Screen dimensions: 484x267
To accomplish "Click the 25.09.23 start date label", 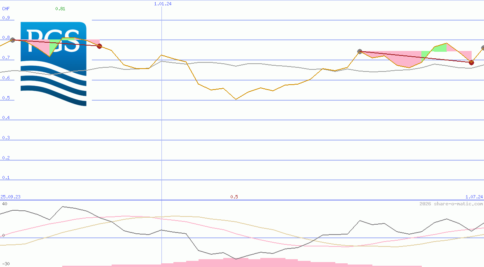I will pos(10,197).
